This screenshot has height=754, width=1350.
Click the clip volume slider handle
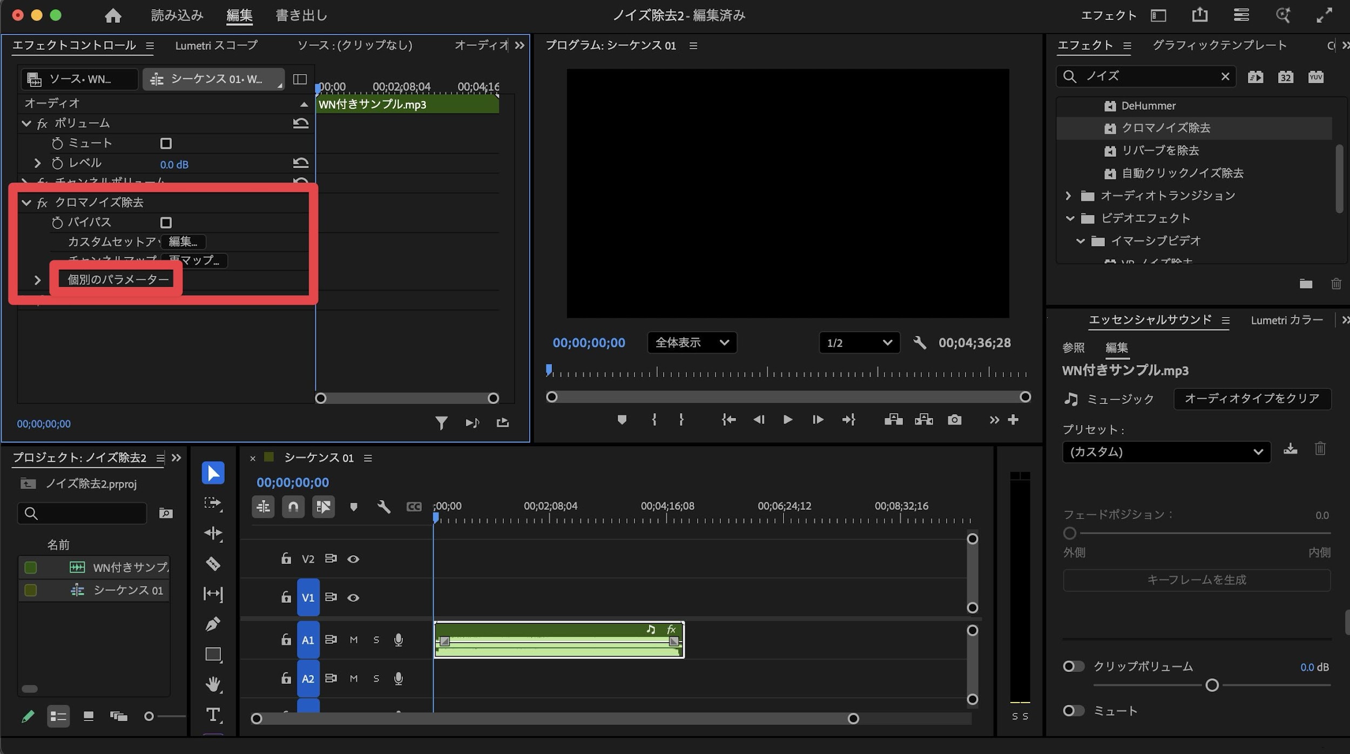1212,685
